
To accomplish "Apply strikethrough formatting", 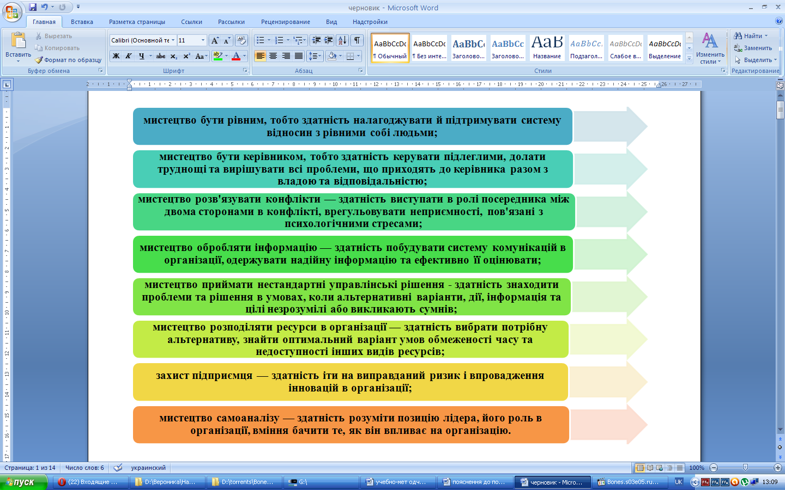I will click(x=160, y=56).
